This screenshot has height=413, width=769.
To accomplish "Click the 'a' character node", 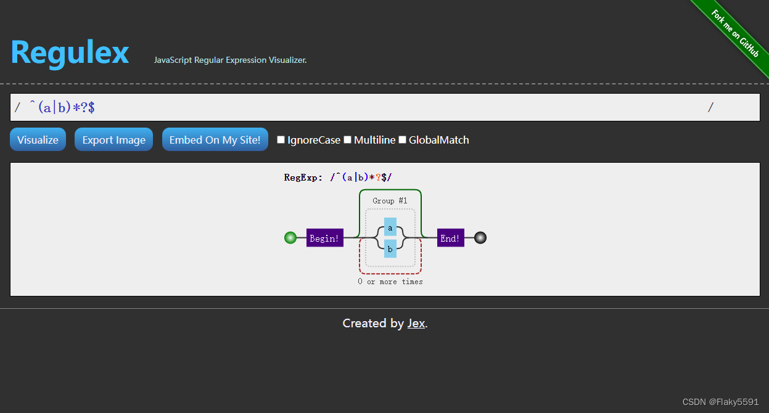I will pyautogui.click(x=390, y=227).
